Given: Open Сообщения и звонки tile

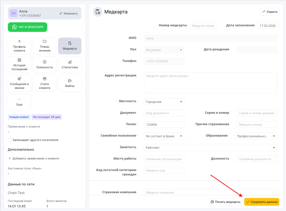Looking at the screenshot, I should tap(19, 83).
